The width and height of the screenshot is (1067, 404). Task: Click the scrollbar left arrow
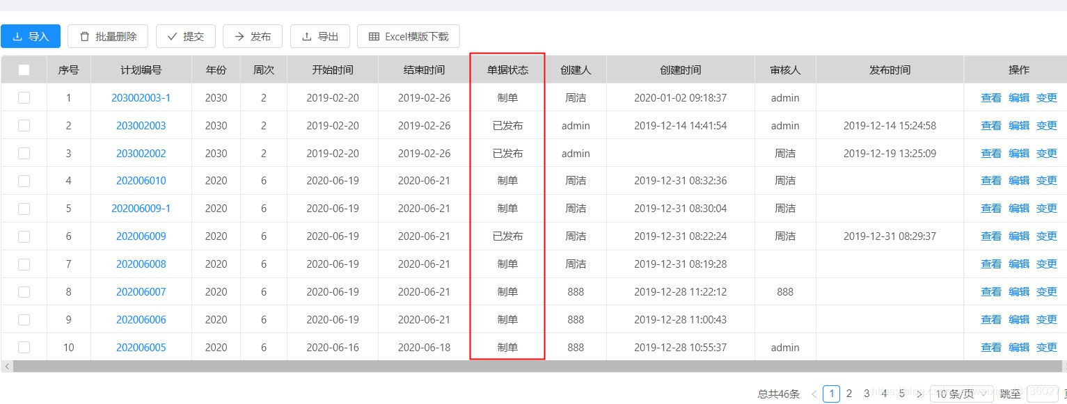[x=6, y=366]
